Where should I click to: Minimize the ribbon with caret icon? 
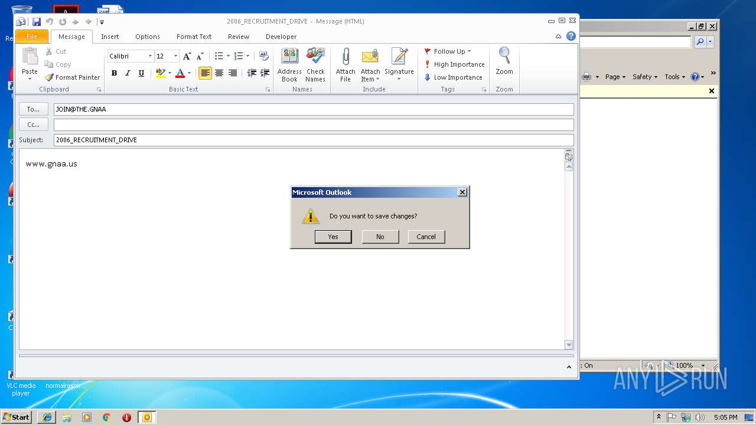point(558,37)
